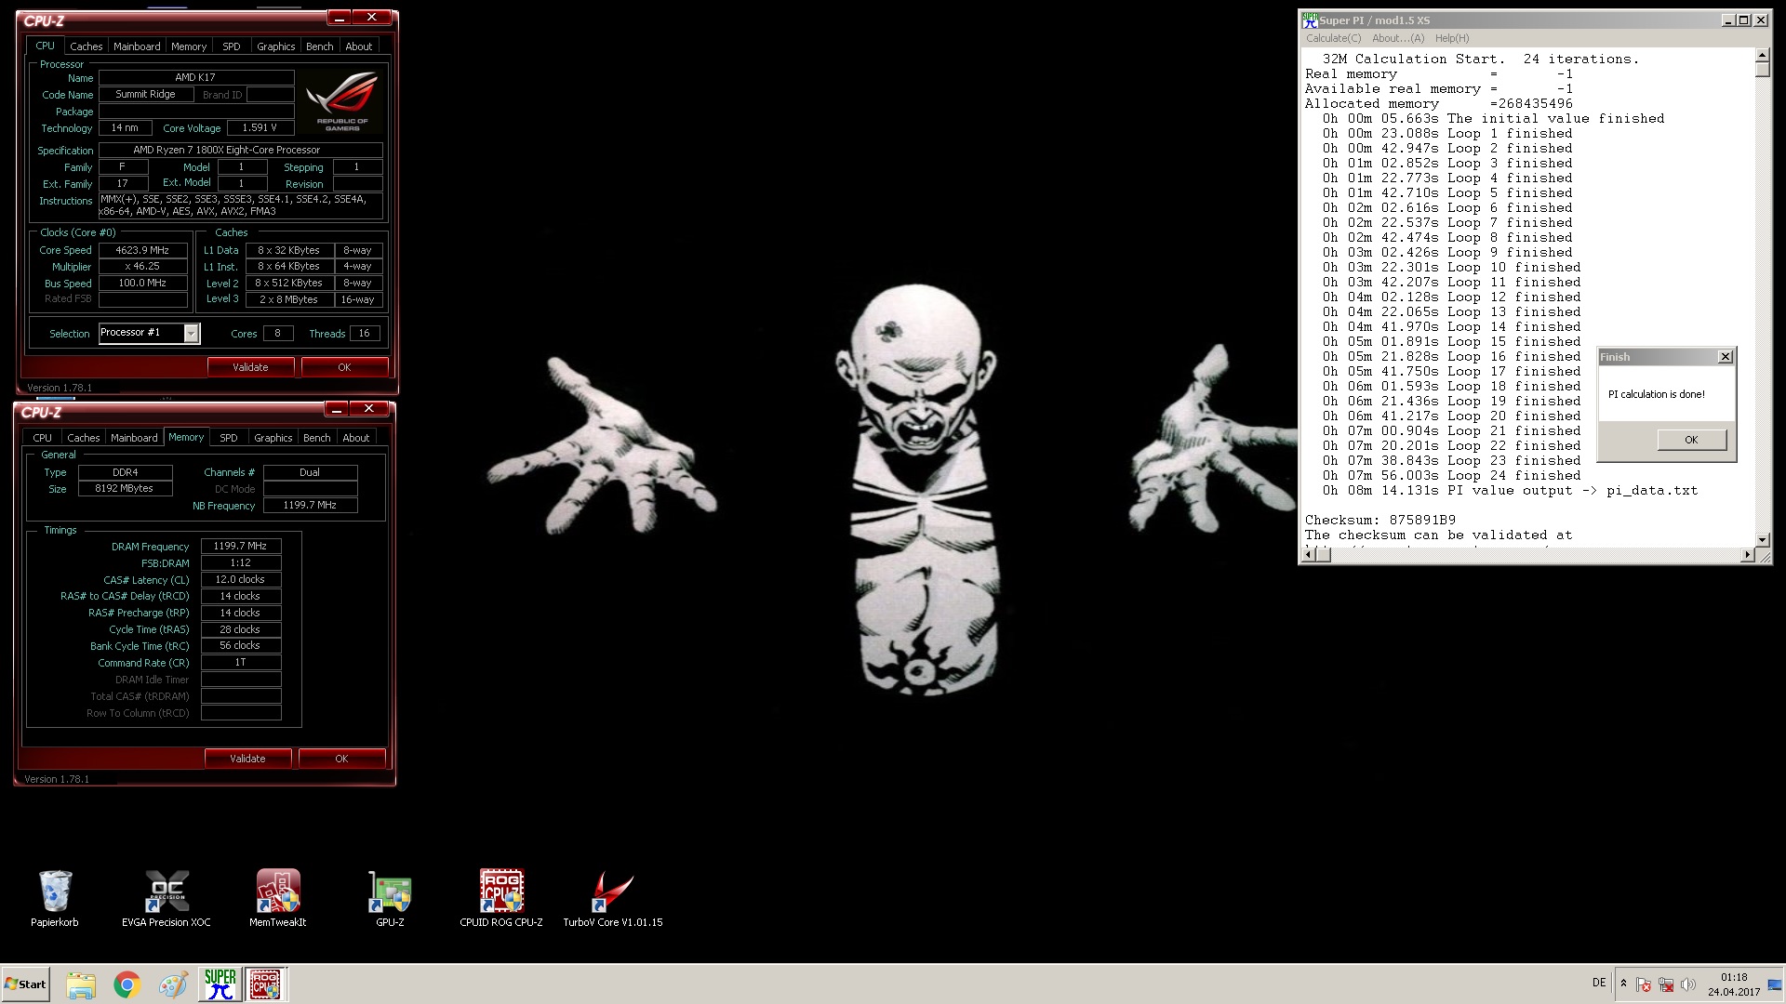Expand the Processor #1 selection dropdown

tap(191, 333)
